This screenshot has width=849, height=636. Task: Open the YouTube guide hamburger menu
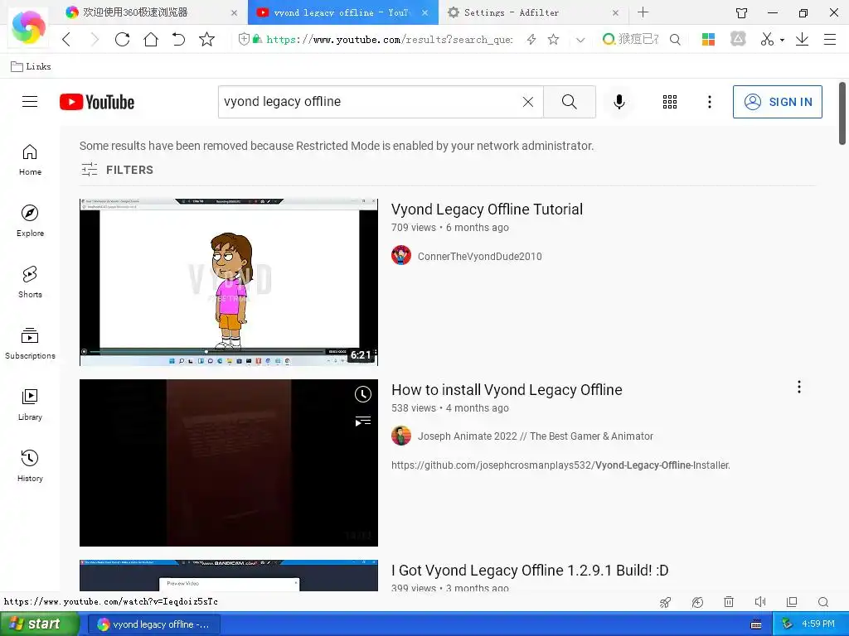pos(30,102)
